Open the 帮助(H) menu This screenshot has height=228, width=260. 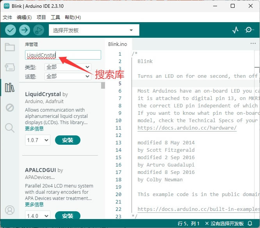pyautogui.click(x=73, y=18)
